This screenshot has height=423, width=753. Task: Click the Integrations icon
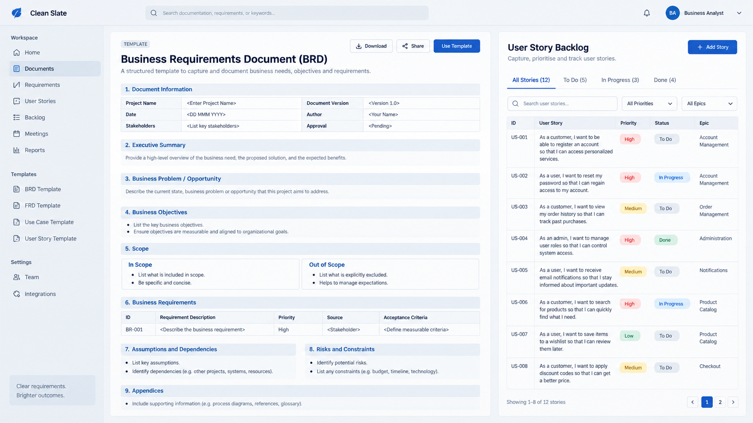pos(17,294)
